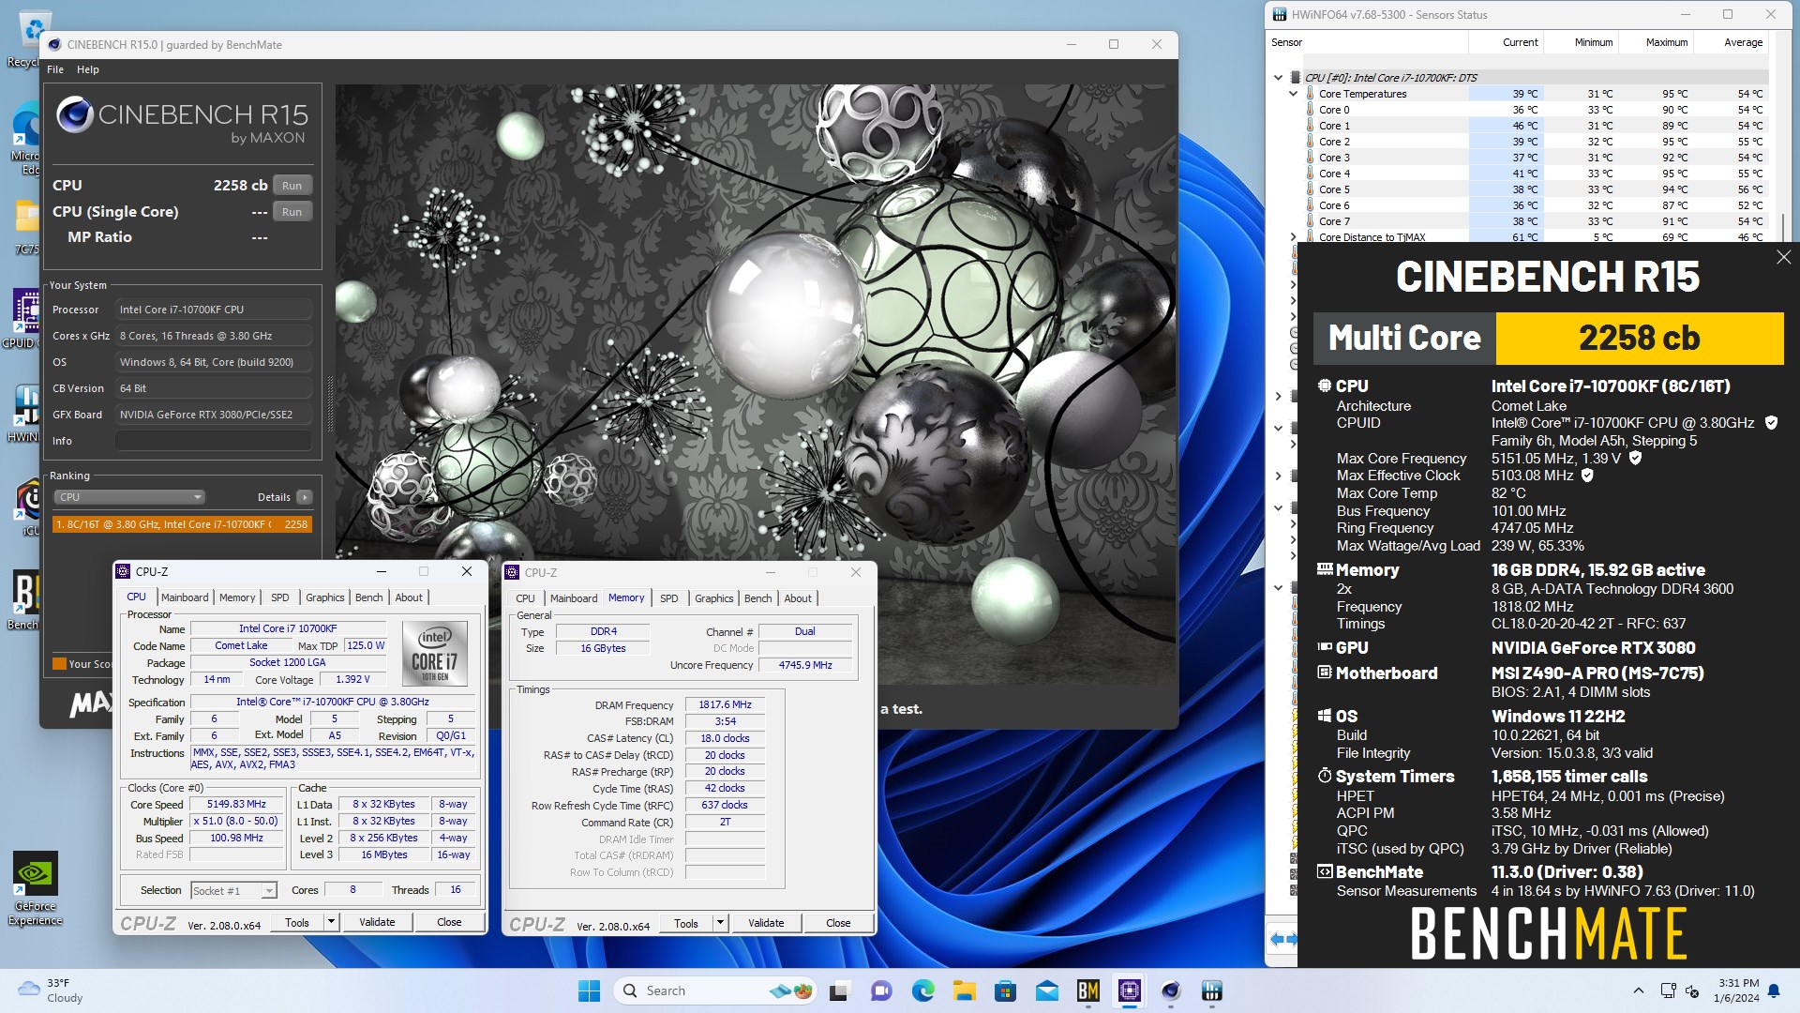
Task: Click the Processor field Intel Core i7-10700KF CPU
Action: click(214, 310)
